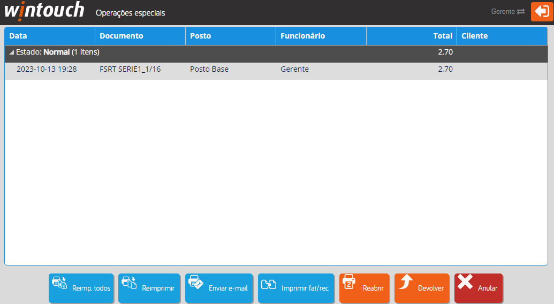554x304 pixels.
Task: Click the Enviar e-mail envelope icon
Action: click(x=196, y=283)
